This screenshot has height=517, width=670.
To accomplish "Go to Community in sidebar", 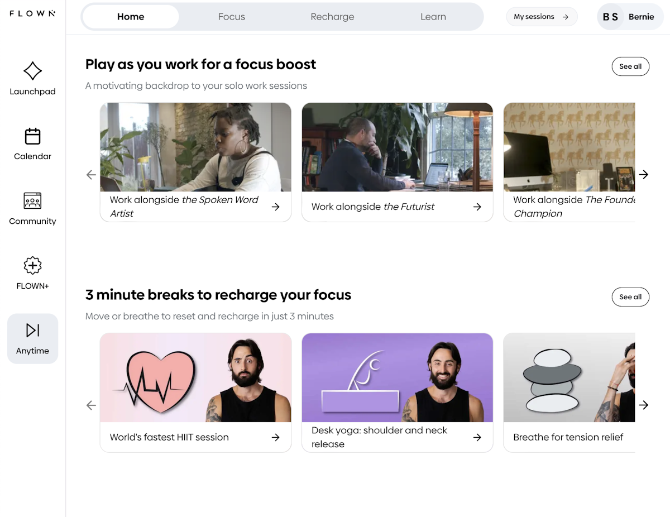I will click(x=32, y=208).
